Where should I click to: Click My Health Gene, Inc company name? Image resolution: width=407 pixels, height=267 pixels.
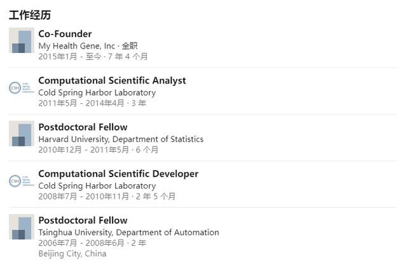point(76,46)
